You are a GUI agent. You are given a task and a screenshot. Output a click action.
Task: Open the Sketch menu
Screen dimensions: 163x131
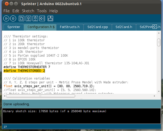click(x=28, y=11)
